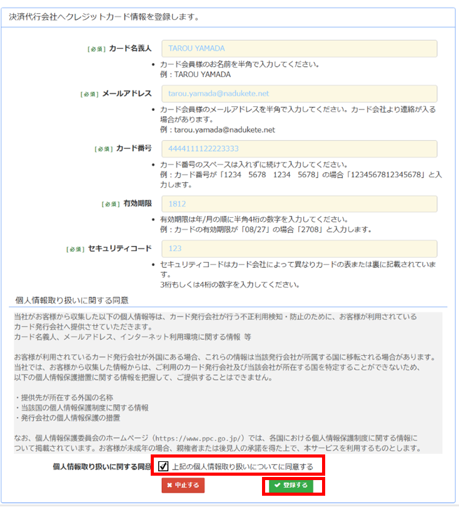459x507 pixels.
Task: Click the カード名義人 input field
Action: (299, 49)
